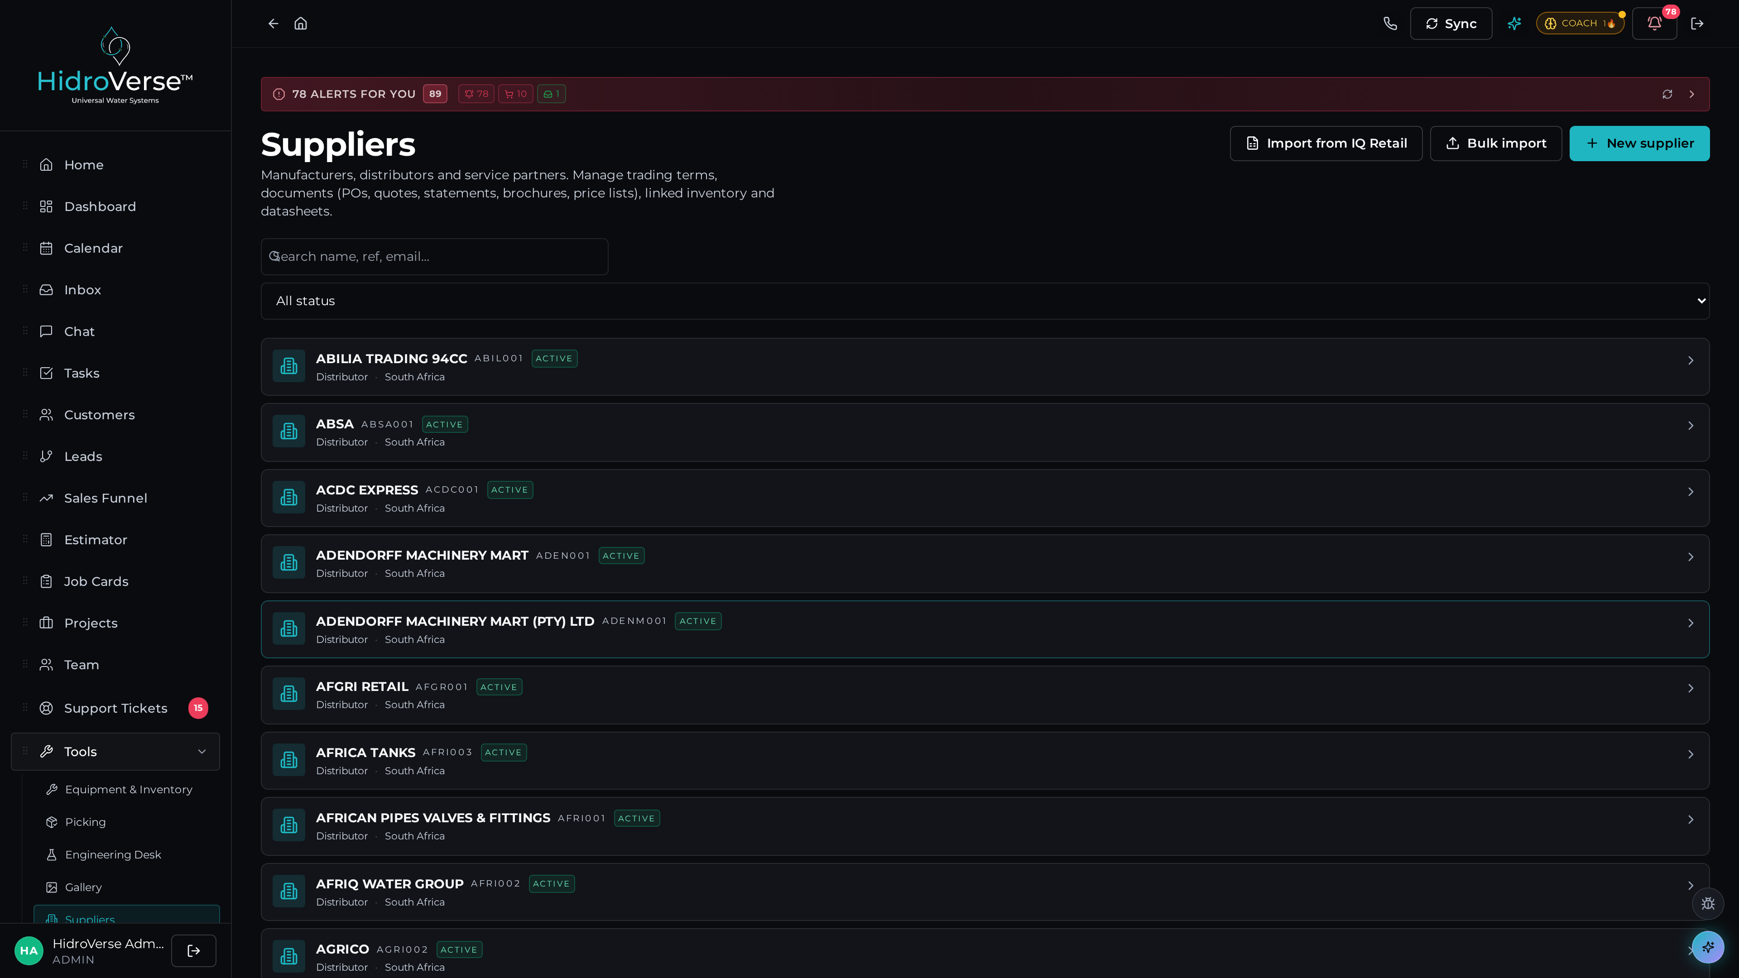
Task: Open ADENDORFF MACHINERY MART (PTY) LTD chevron
Action: pos(1691,623)
